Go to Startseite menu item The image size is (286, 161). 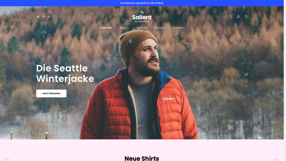[106, 28]
